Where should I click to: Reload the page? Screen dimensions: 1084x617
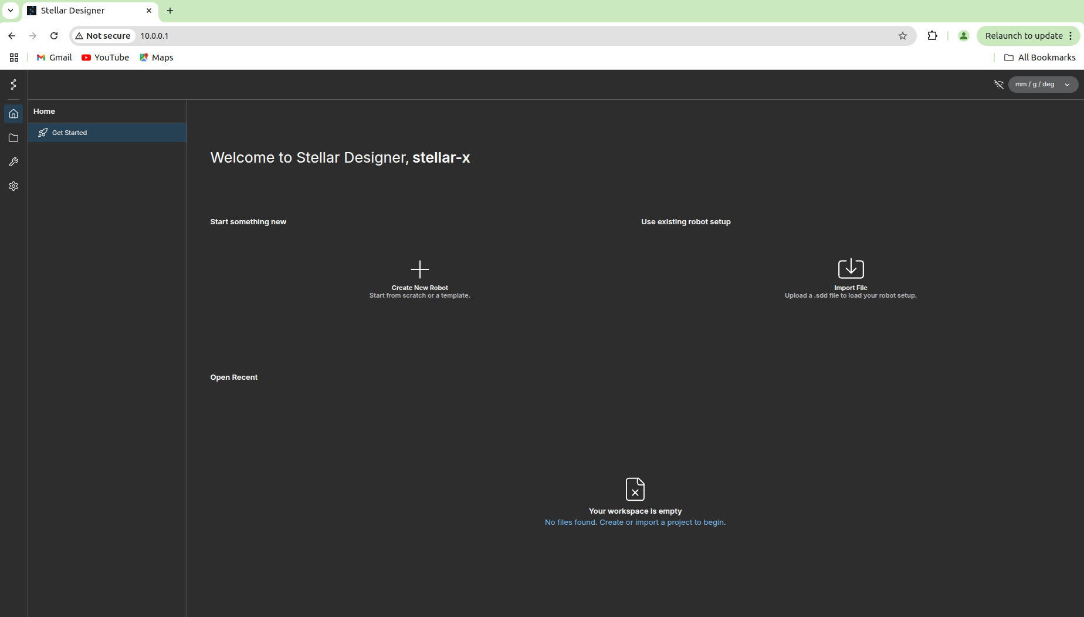pos(54,36)
